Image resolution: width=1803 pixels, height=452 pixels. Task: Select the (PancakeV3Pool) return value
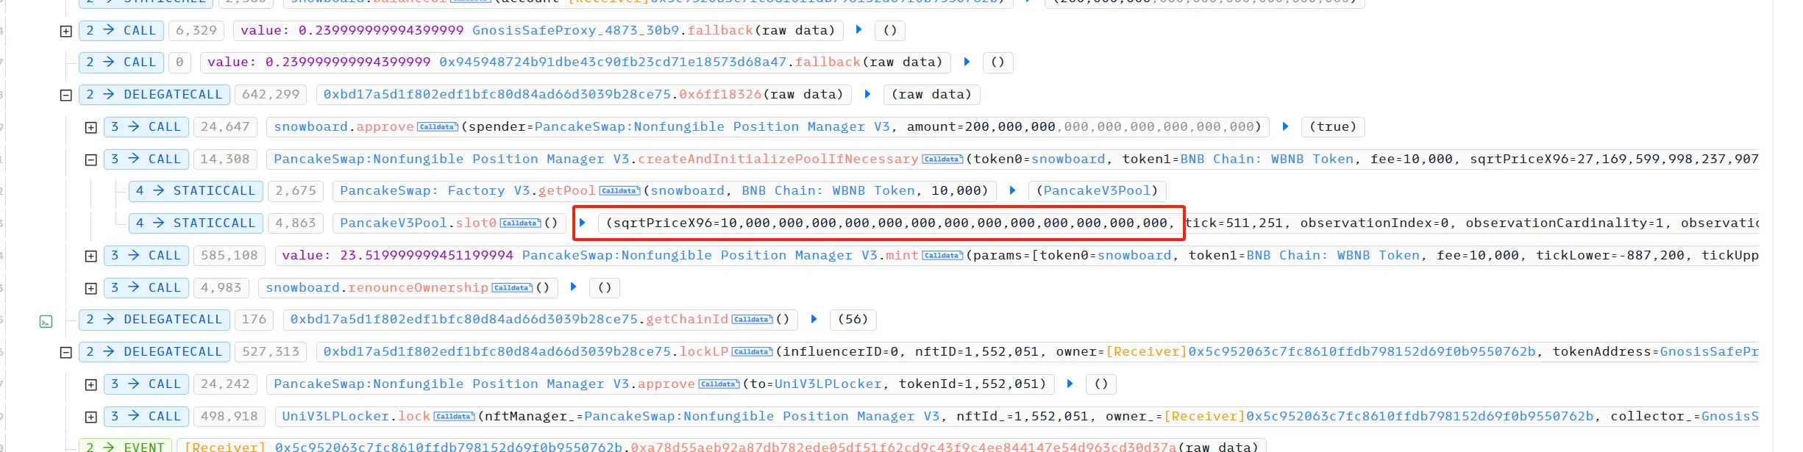[1097, 191]
